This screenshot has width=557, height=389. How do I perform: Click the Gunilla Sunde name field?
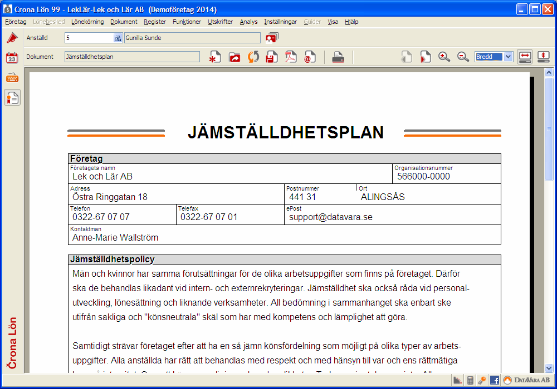[x=192, y=38]
